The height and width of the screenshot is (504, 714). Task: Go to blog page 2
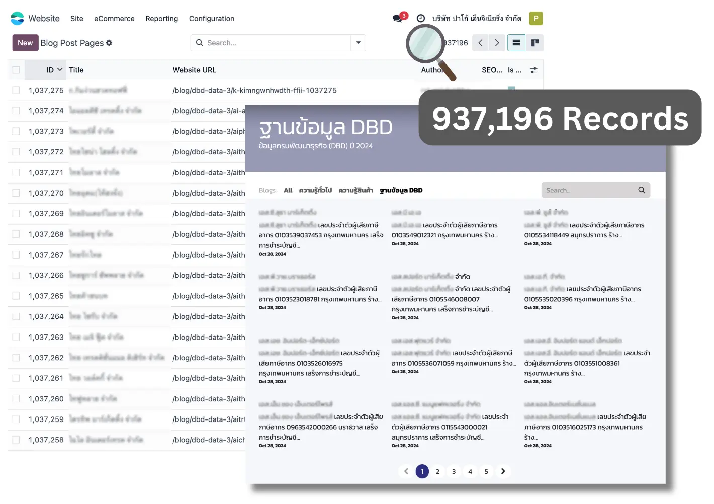[x=437, y=471]
